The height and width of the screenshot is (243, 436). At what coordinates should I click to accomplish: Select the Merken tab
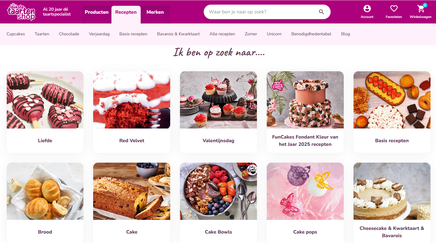click(x=155, y=12)
